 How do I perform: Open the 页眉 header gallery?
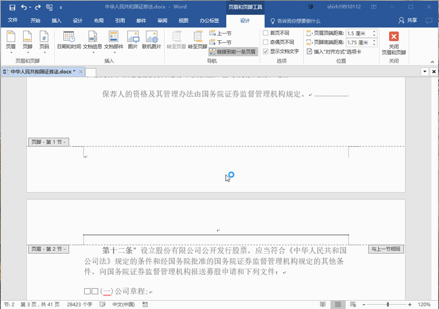tap(10, 42)
